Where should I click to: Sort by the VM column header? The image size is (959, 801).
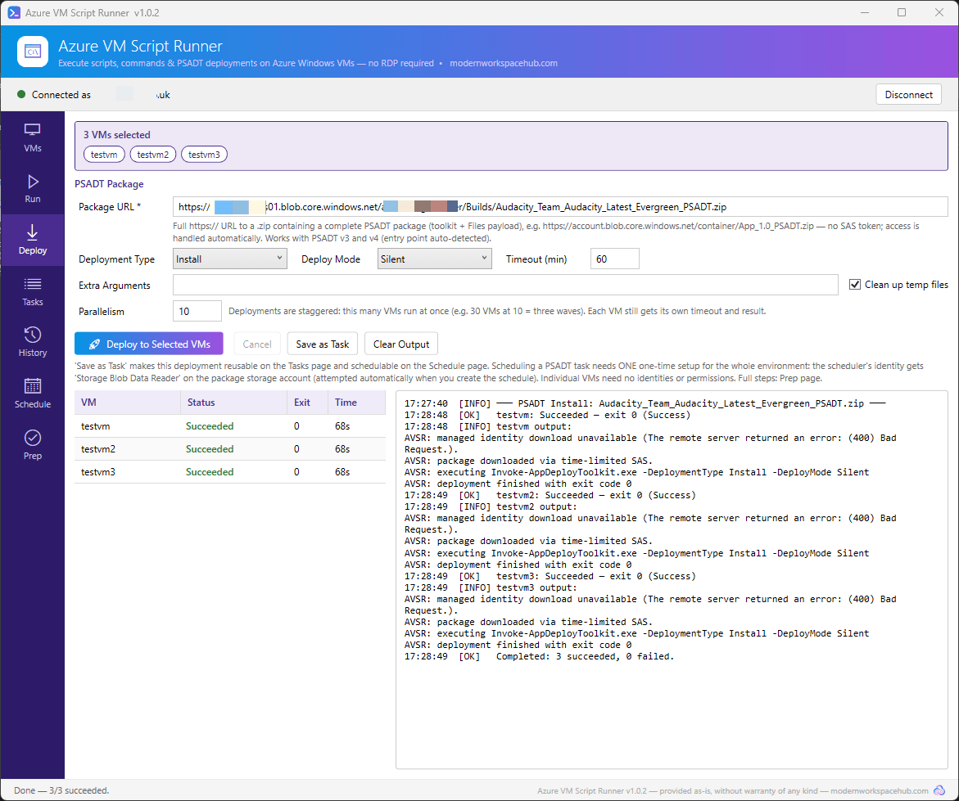(127, 402)
